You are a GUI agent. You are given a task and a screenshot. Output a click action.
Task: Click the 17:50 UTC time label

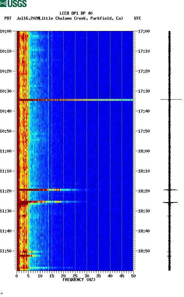tap(144, 131)
